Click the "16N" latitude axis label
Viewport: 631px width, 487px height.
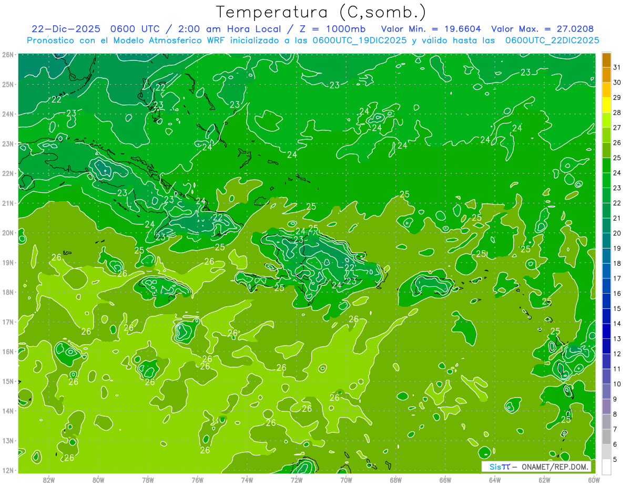pyautogui.click(x=8, y=351)
